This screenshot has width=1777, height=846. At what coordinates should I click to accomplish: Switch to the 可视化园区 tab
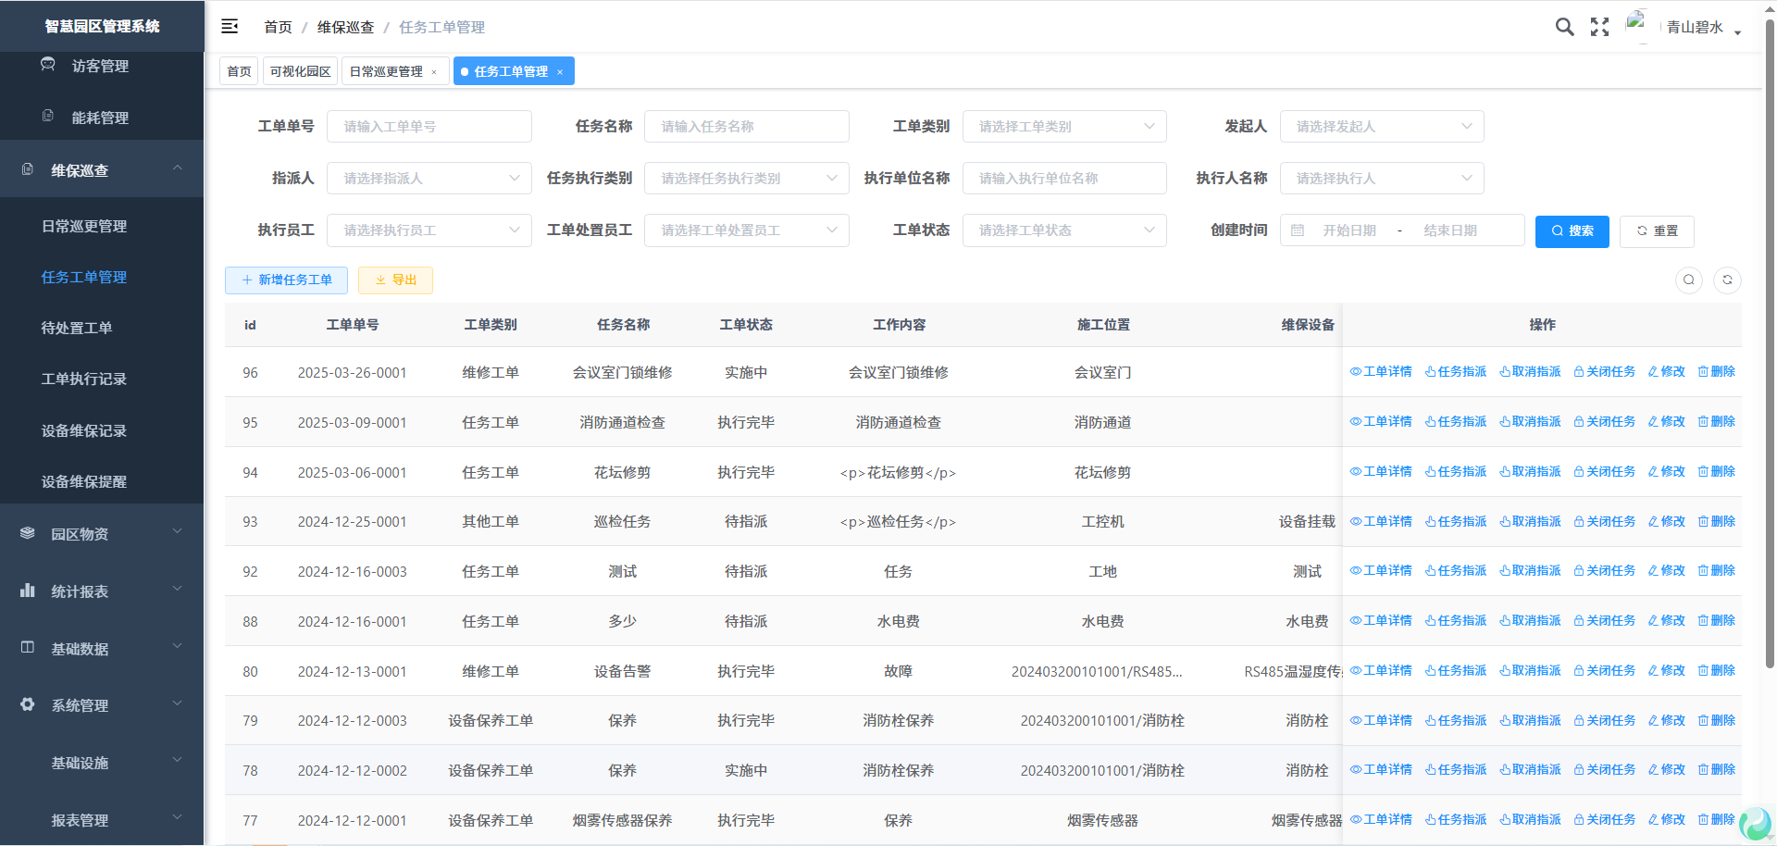[x=300, y=71]
